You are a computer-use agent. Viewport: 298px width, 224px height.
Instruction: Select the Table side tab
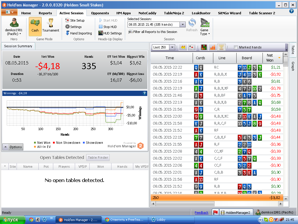[293, 50]
